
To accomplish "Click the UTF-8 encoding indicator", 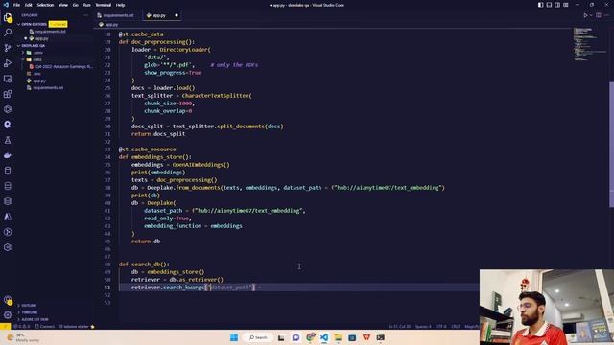I will (441, 326).
